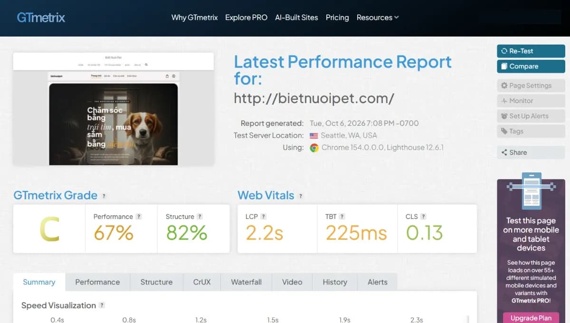Image resolution: width=570 pixels, height=323 pixels.
Task: Switch to the Alerts tab
Action: coord(378,282)
